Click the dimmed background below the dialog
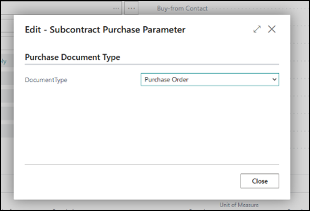The image size is (310, 211). pos(133,205)
